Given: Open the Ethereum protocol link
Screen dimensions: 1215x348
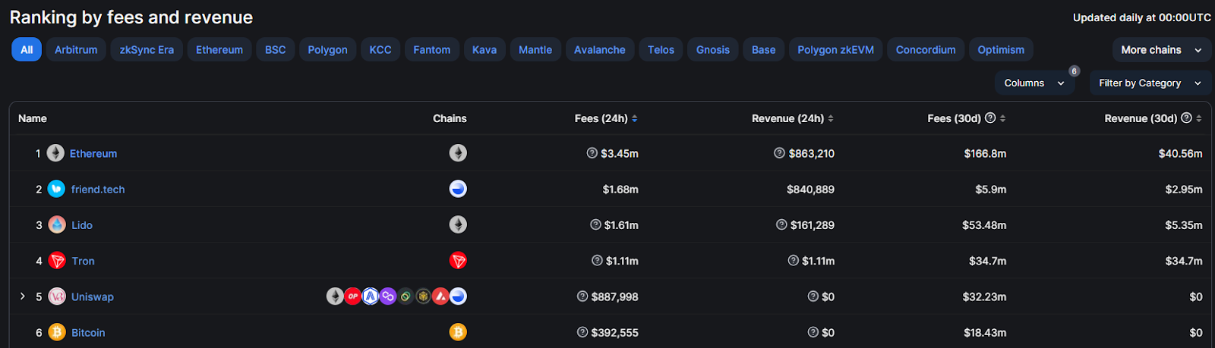Looking at the screenshot, I should [93, 153].
